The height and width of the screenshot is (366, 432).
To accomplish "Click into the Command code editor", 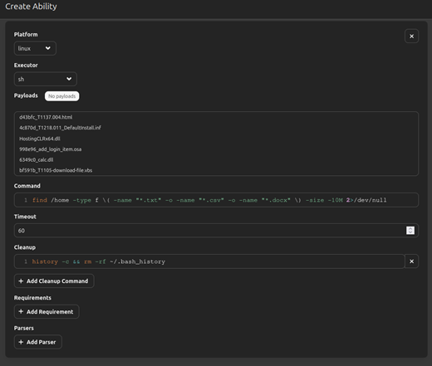I will [x=216, y=200].
